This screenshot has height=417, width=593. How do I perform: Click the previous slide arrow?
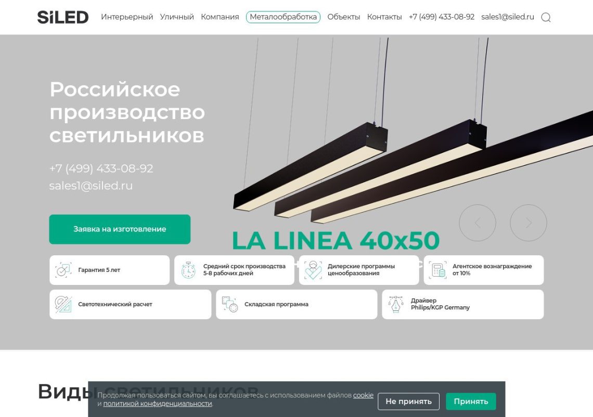478,223
